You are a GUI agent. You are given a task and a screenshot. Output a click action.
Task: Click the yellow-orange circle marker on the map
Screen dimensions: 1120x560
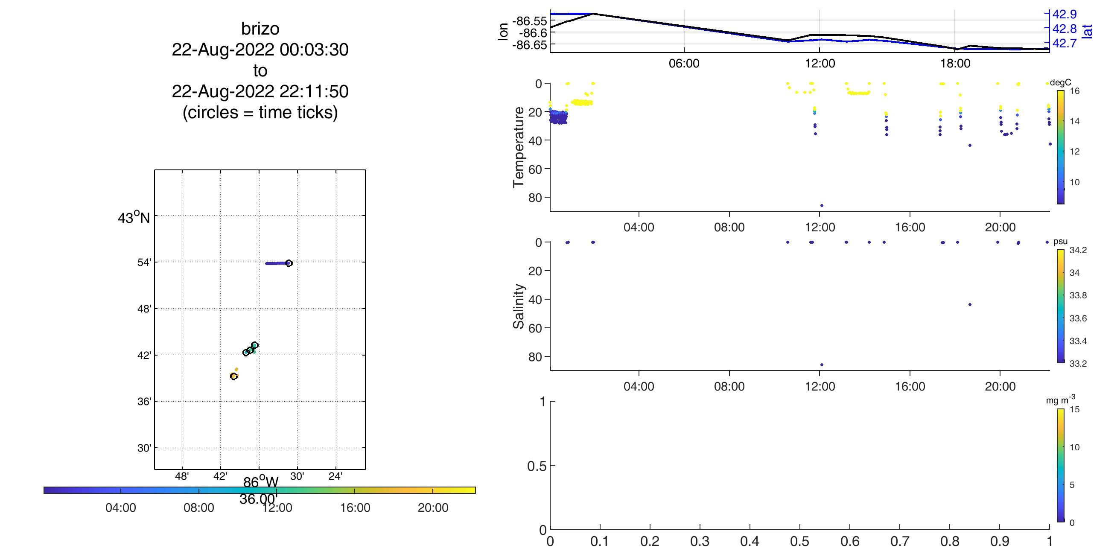(234, 376)
